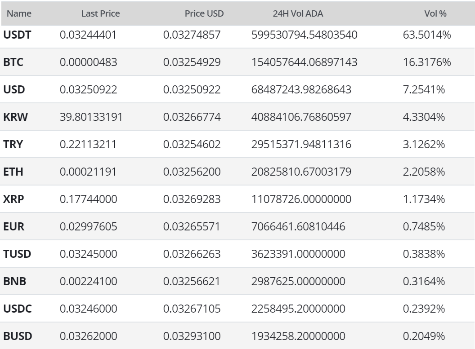Click TUSD volume 3623391.00000000
This screenshot has width=475, height=349.
(298, 254)
